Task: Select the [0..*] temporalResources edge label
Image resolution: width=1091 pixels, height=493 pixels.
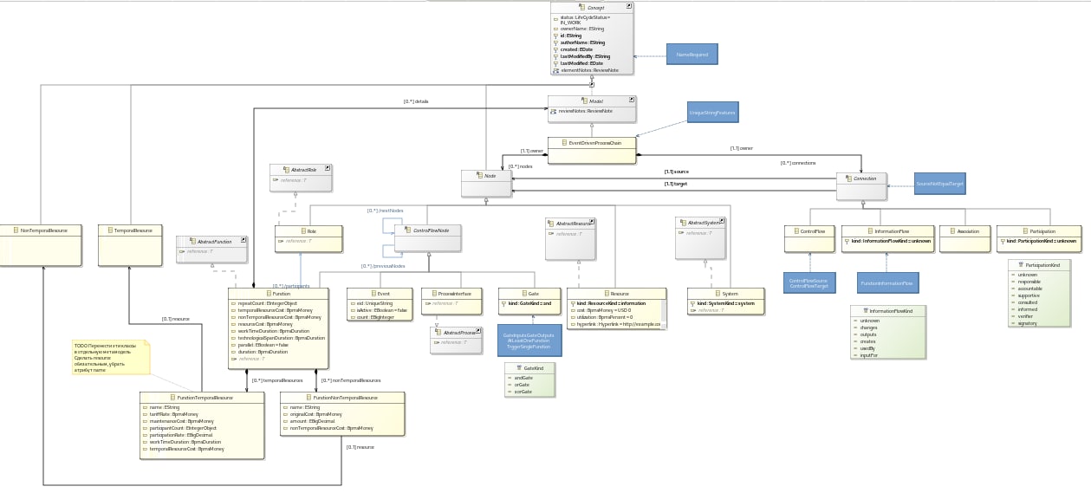Action: 277,379
